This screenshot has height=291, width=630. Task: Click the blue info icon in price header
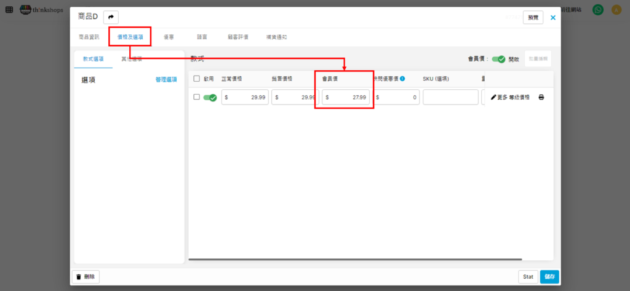coord(402,79)
